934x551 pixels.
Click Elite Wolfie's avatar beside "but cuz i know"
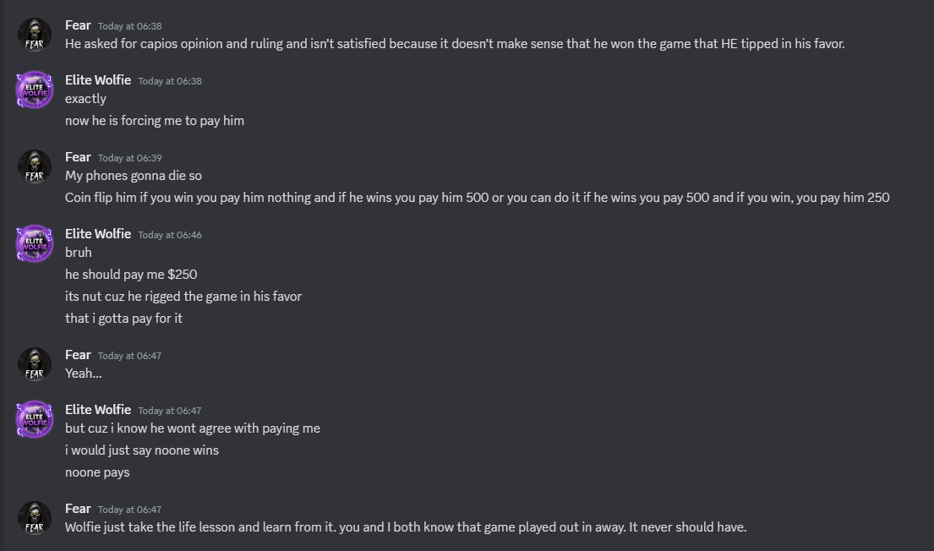(x=35, y=419)
